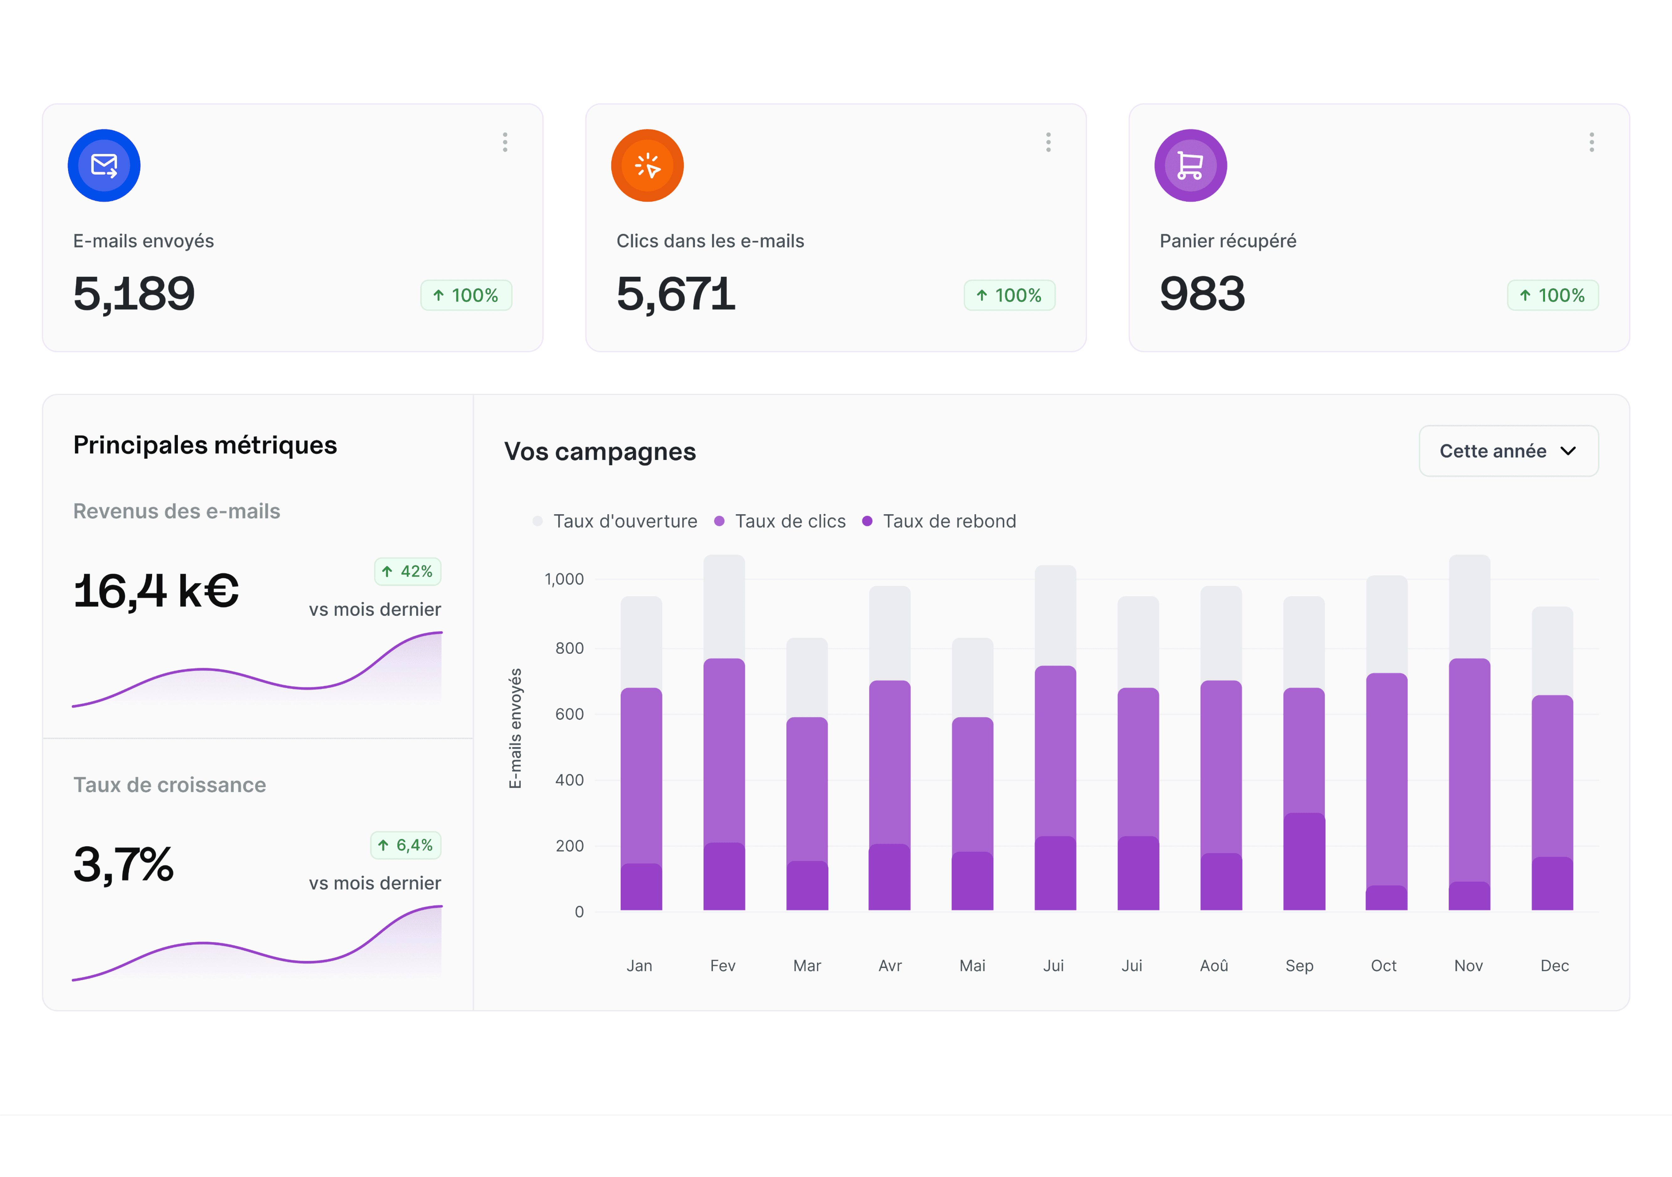
Task: Click the Taux de rebond dark purple dot
Action: (867, 521)
